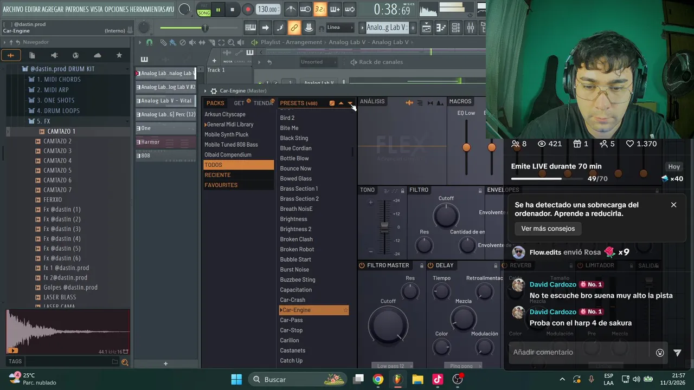Toggle the 3.2 countdown before recording icon

point(320,9)
